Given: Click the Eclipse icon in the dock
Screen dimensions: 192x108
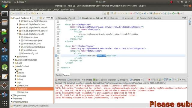Looking at the screenshot, I should coord(5,85).
